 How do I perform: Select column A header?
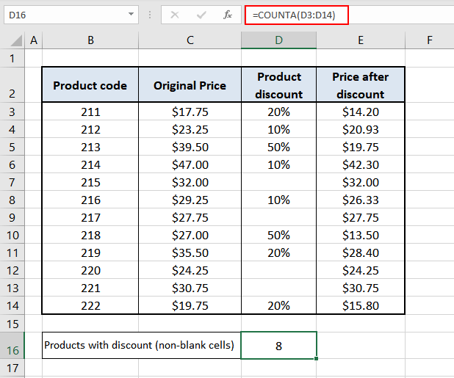34,40
